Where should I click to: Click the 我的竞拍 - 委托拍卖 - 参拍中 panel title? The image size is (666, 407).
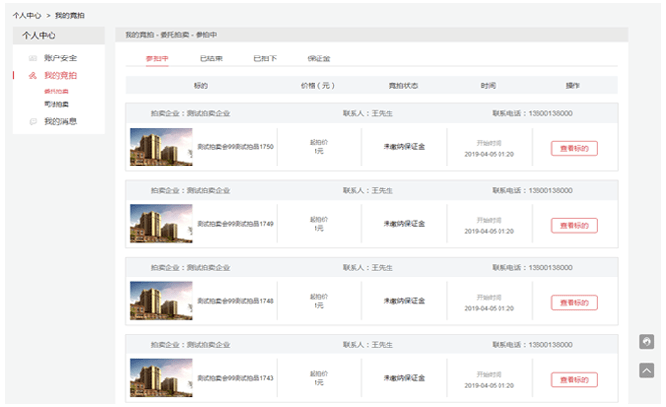click(170, 35)
